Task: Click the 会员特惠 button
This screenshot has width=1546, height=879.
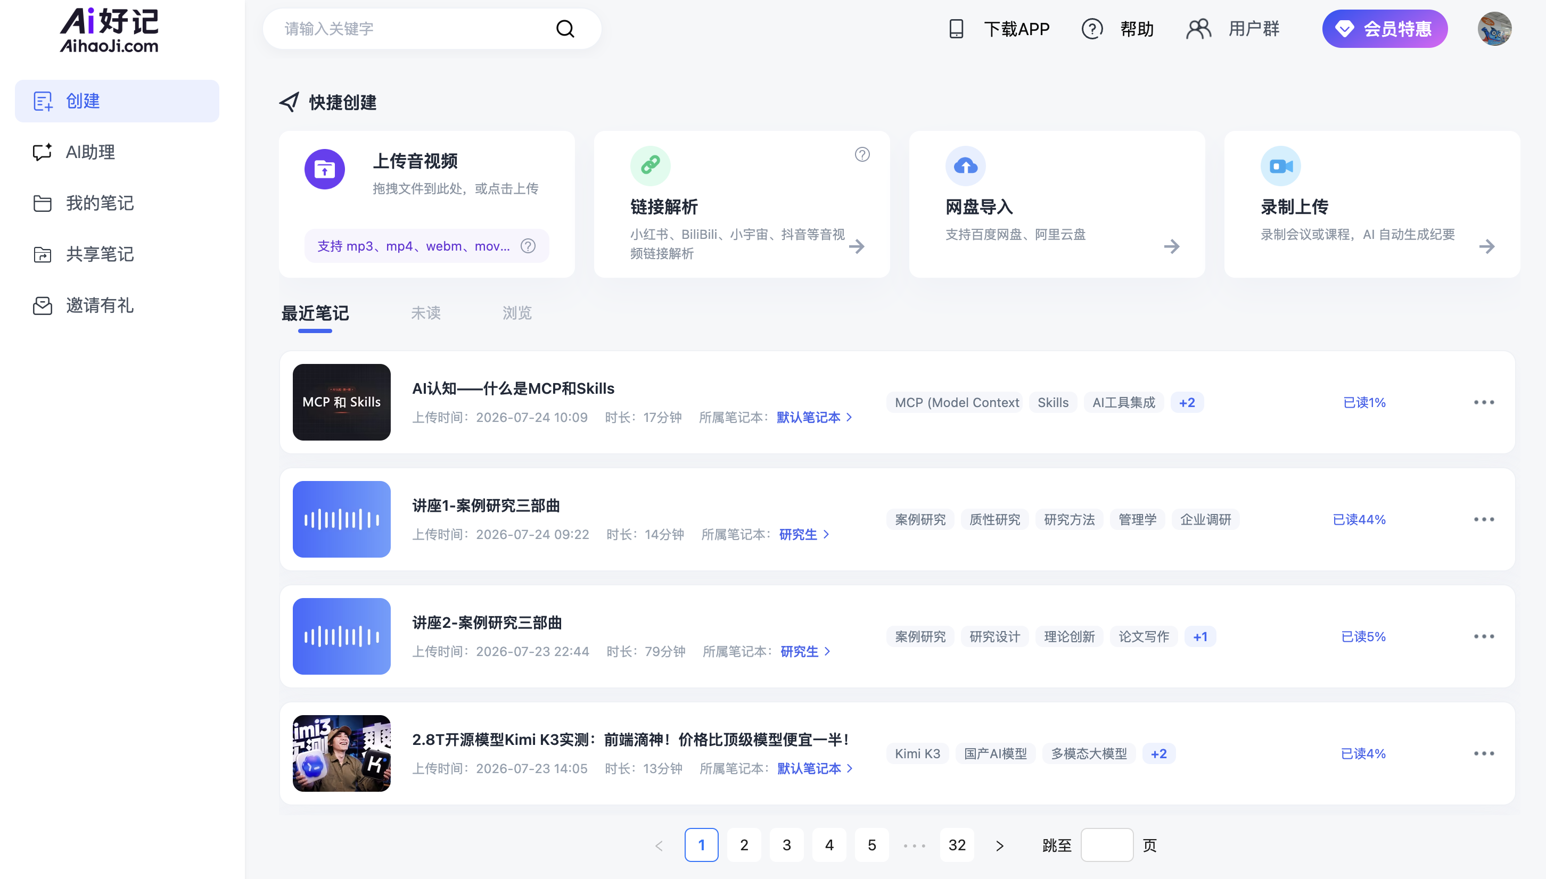Action: (1385, 28)
